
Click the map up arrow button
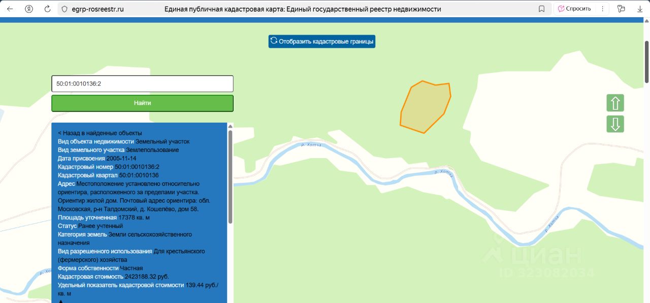[615, 103]
